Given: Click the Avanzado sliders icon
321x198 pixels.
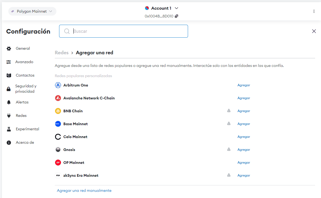Looking at the screenshot, I should (x=9, y=62).
